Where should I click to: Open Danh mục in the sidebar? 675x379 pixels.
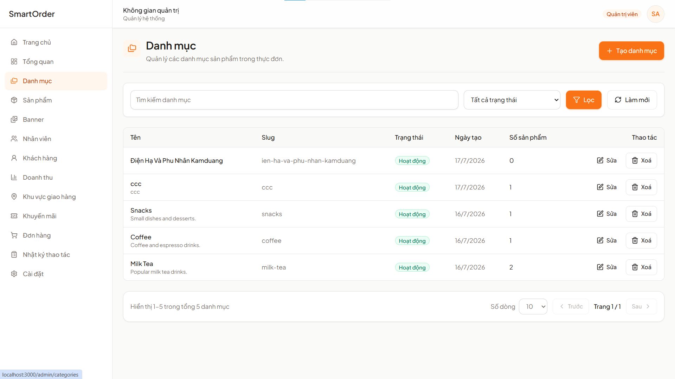(x=56, y=81)
